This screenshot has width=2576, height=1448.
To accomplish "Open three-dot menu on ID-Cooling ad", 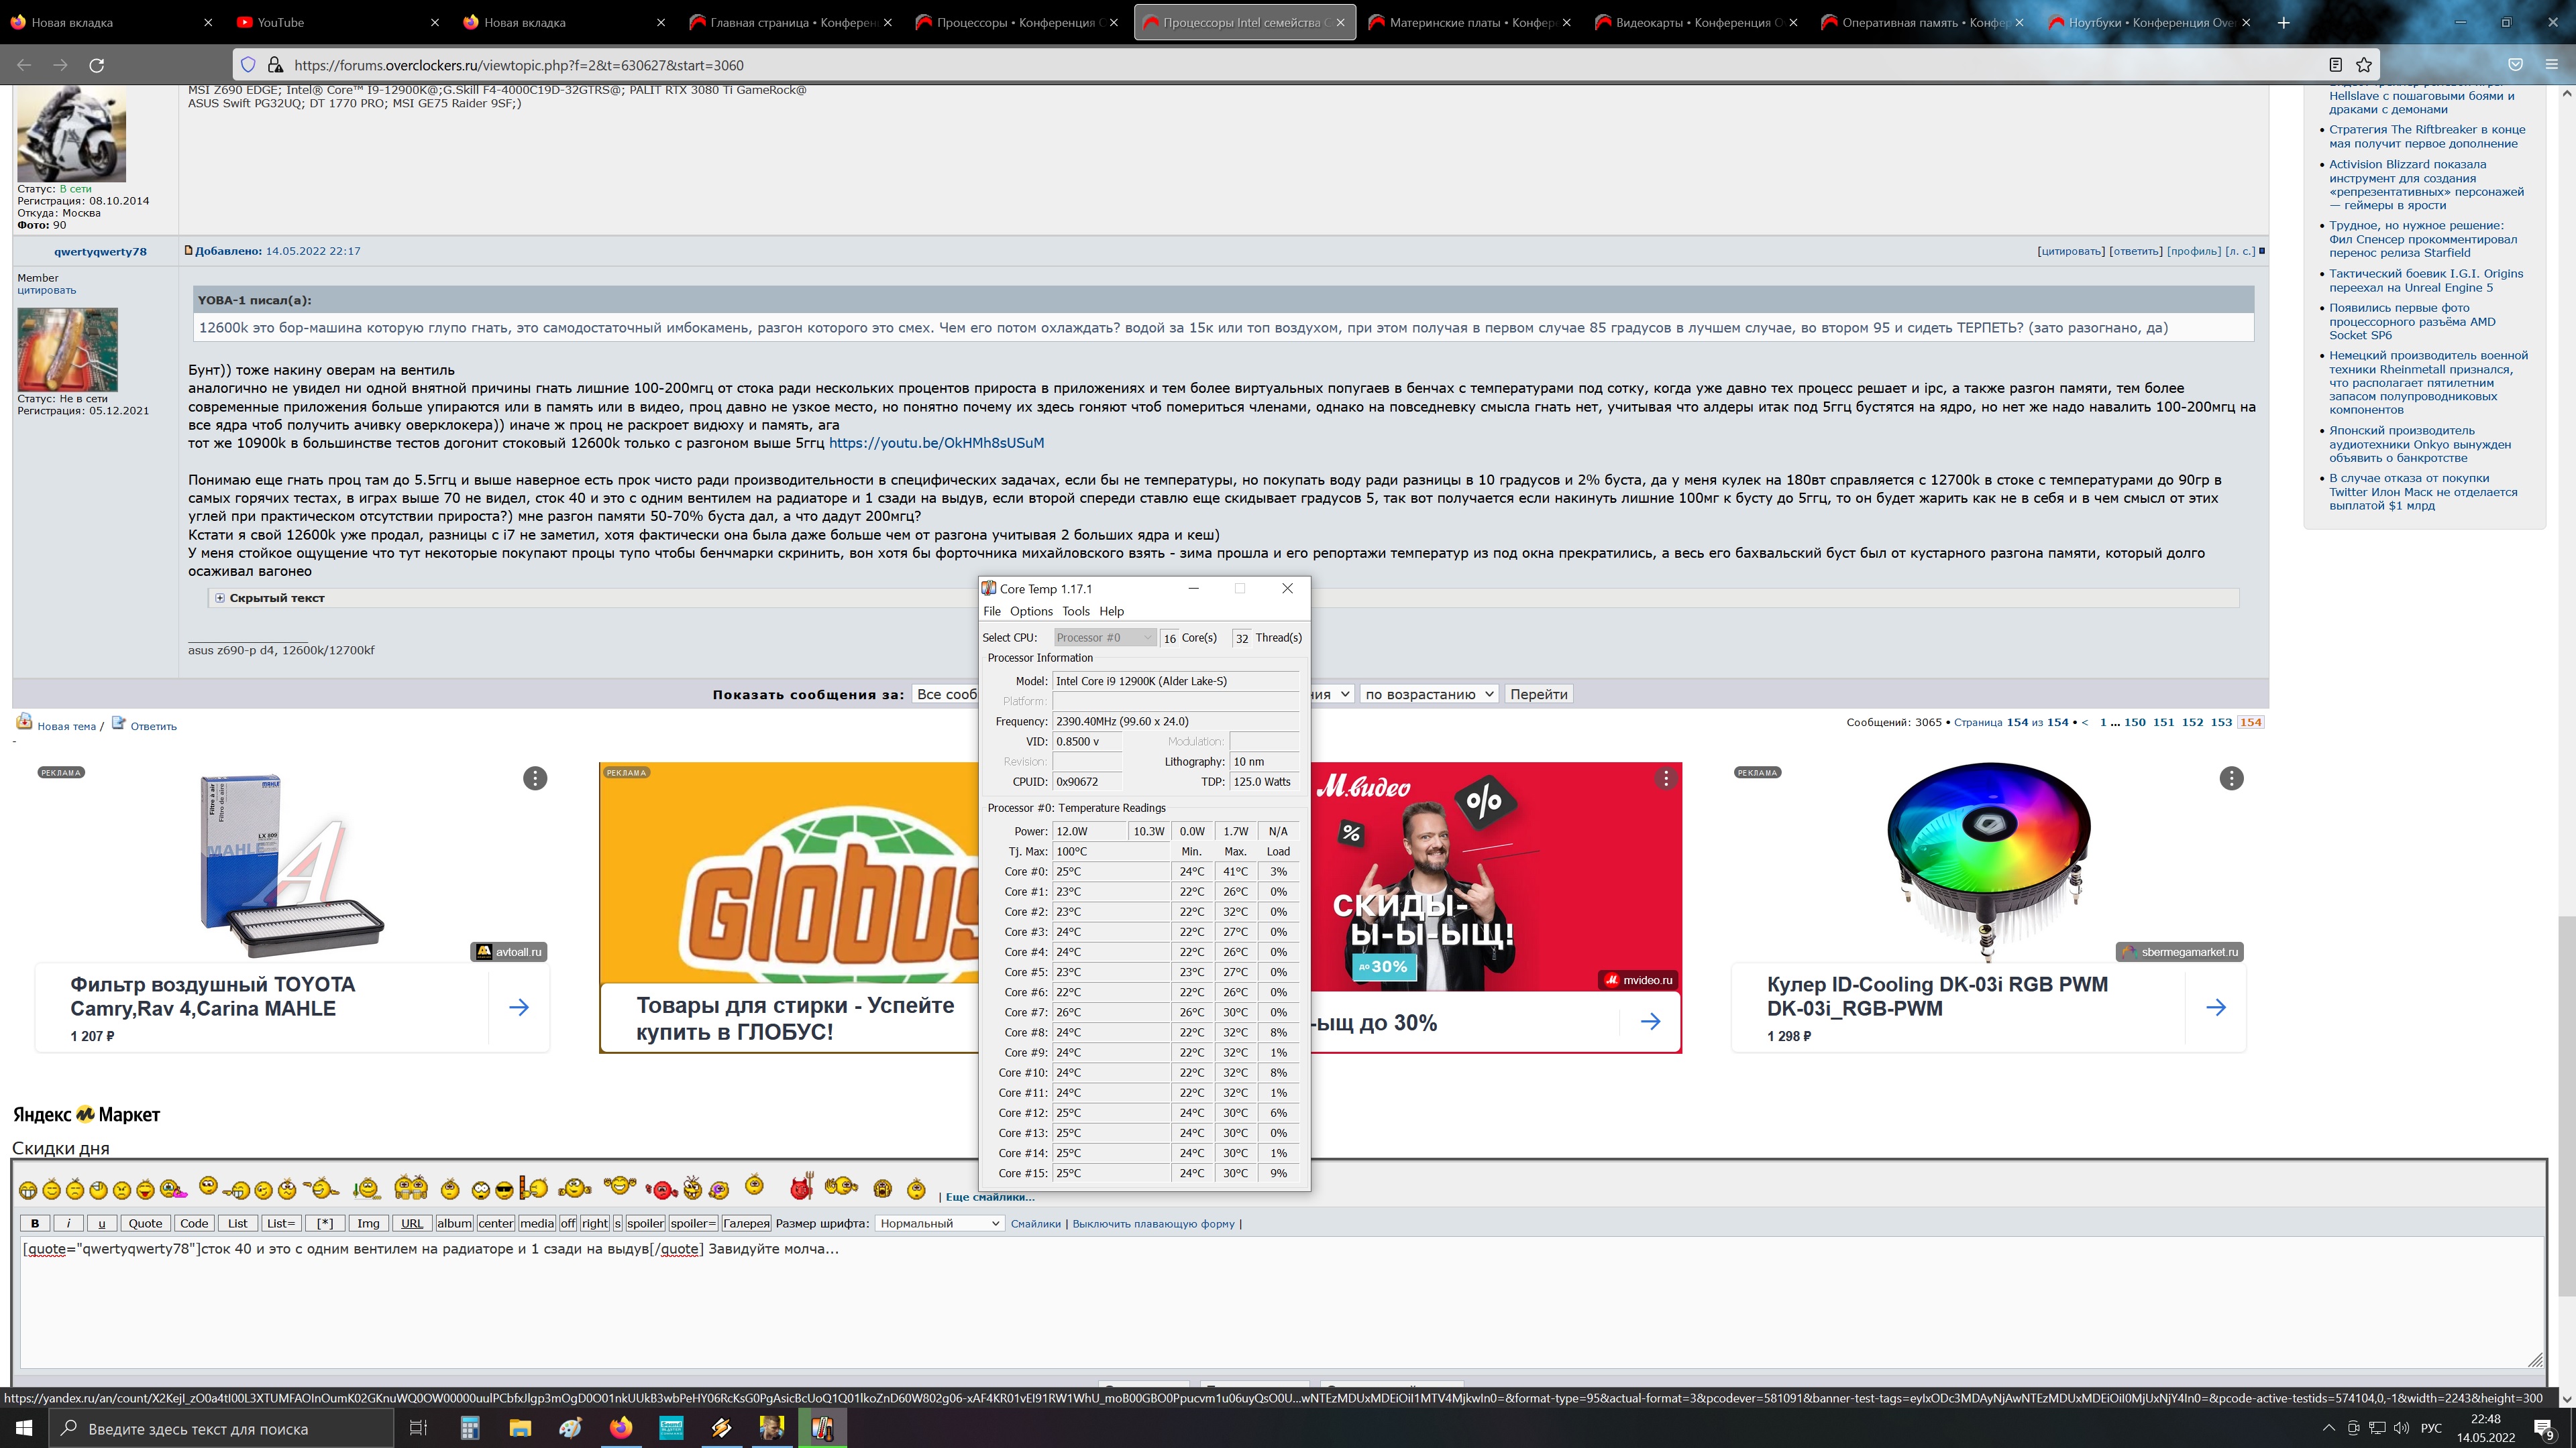I will pos(2231,778).
